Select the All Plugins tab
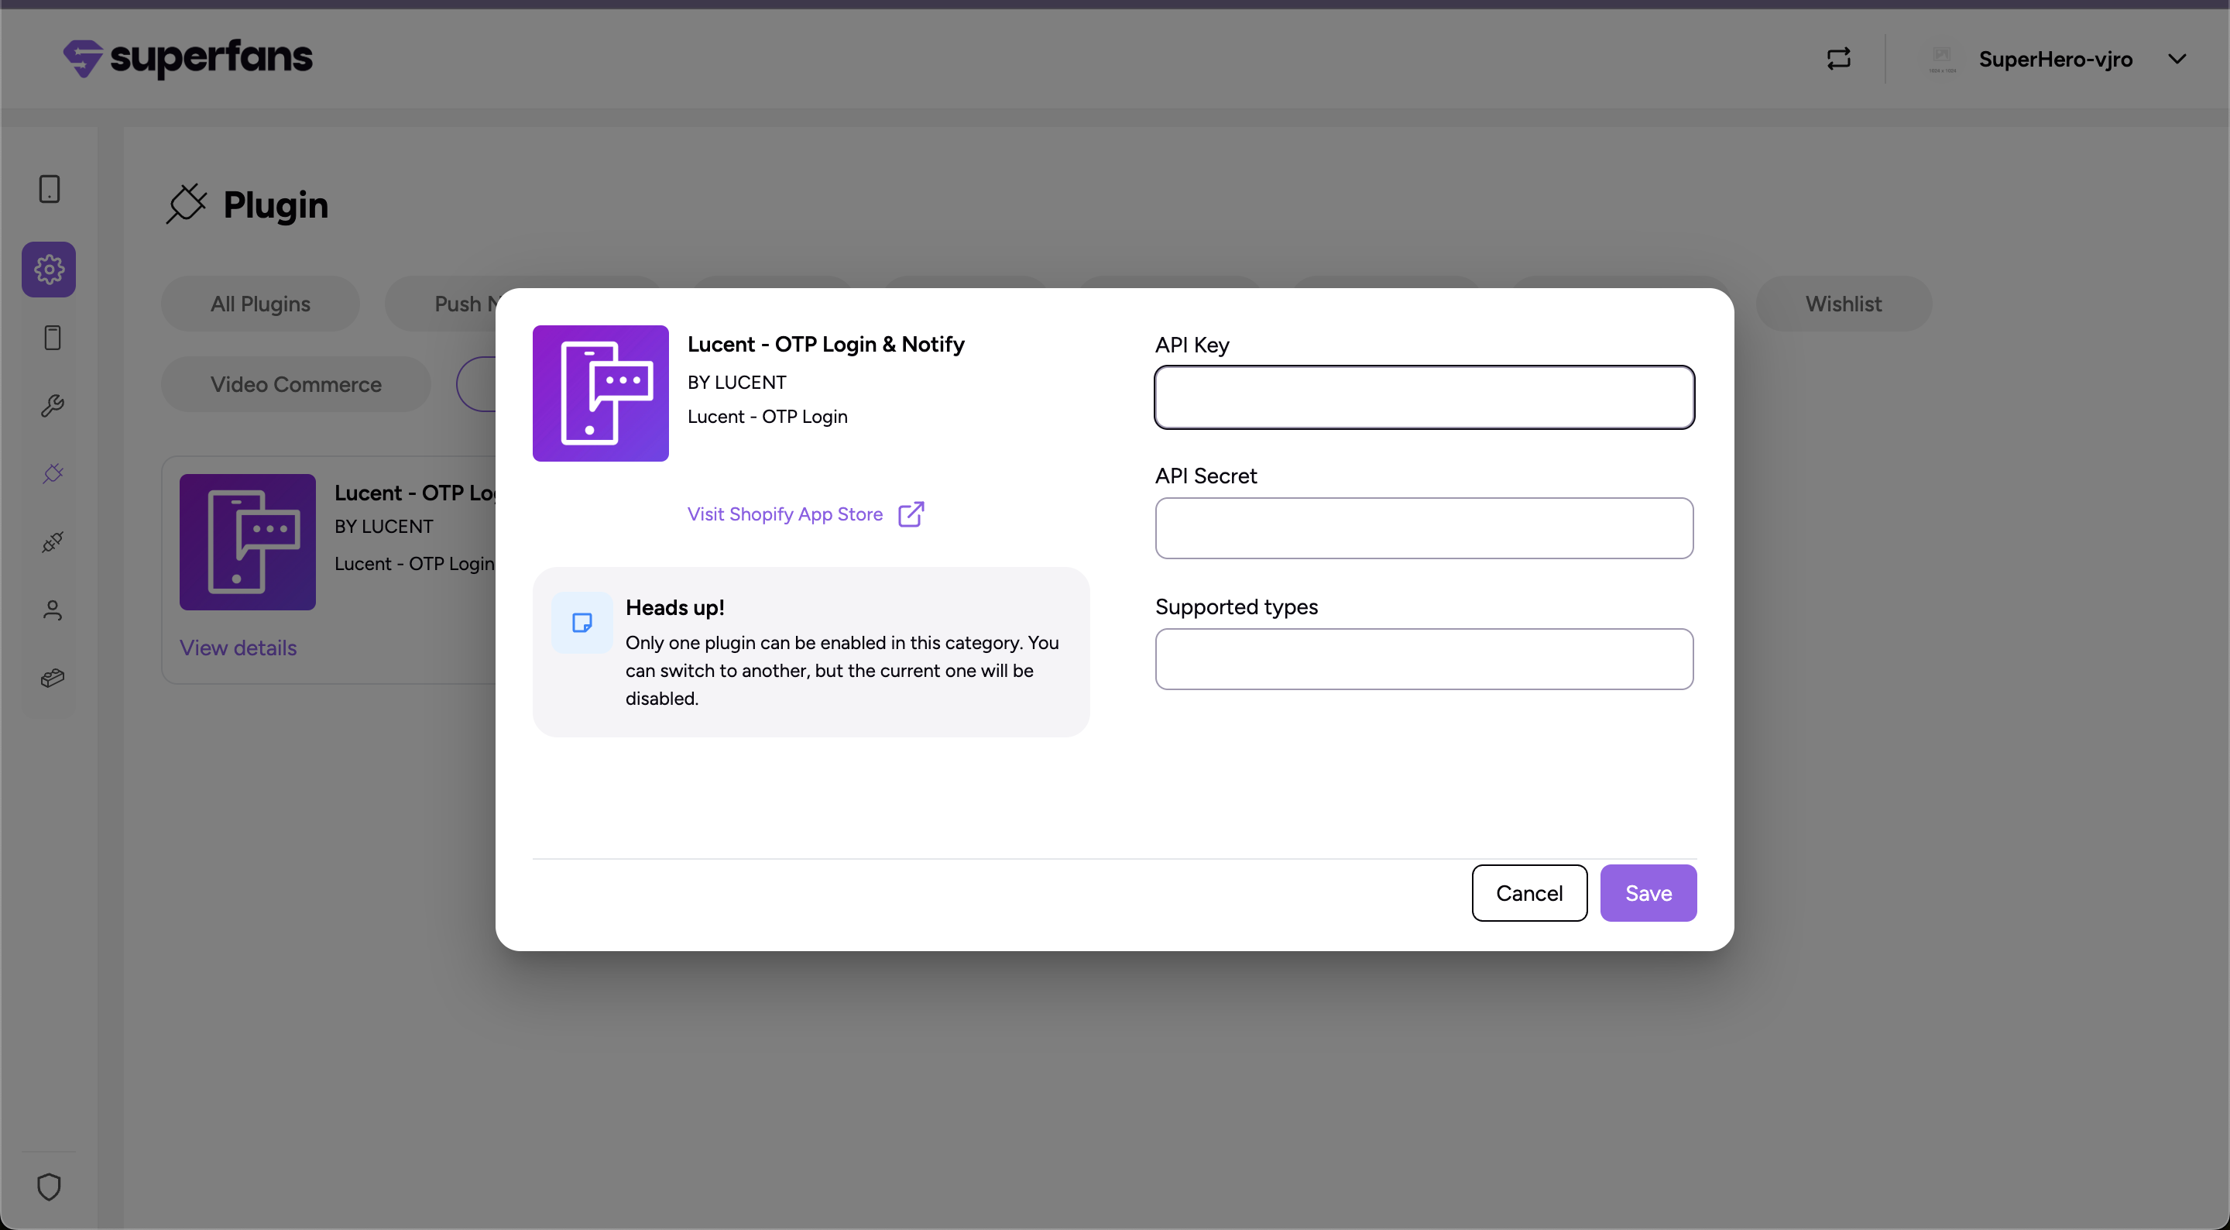The width and height of the screenshot is (2230, 1230). (259, 304)
